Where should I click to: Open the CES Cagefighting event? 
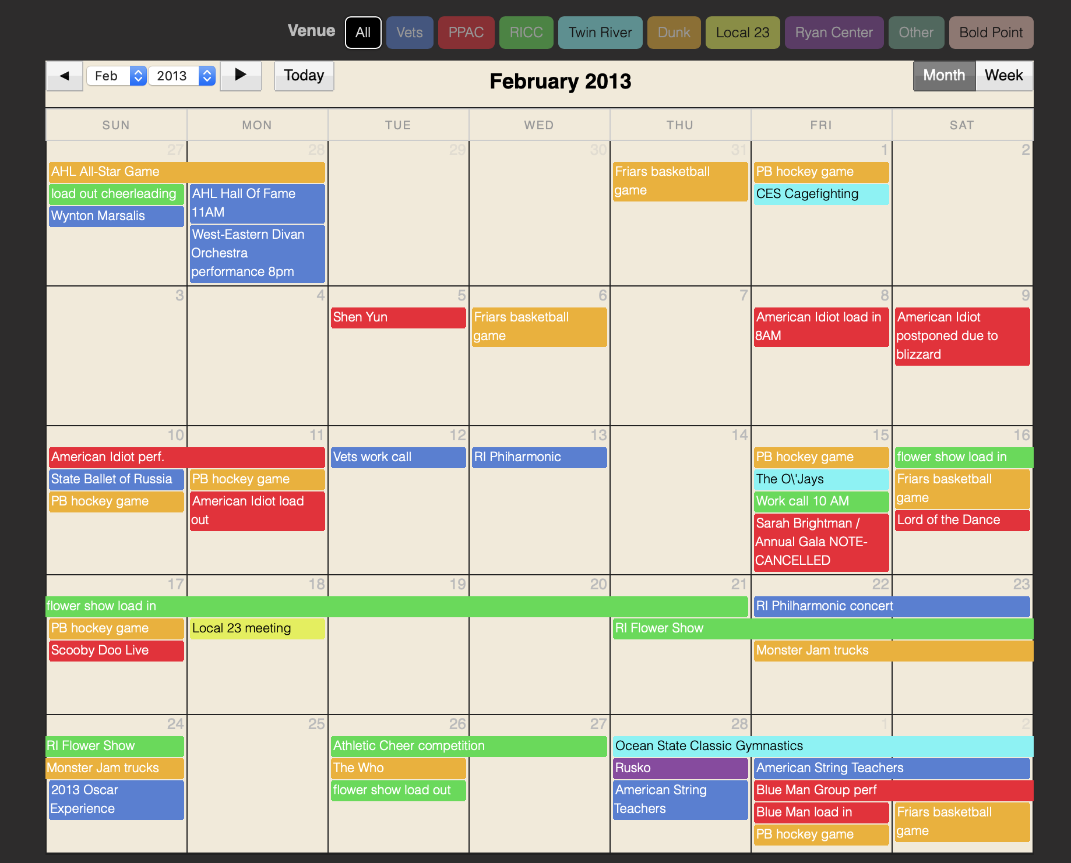pos(820,194)
